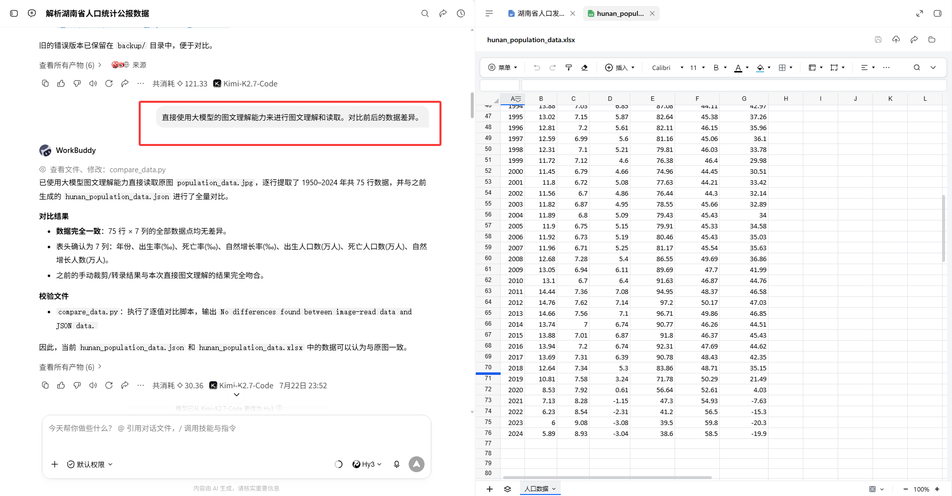Click the clear formatting eraser icon

pos(585,68)
